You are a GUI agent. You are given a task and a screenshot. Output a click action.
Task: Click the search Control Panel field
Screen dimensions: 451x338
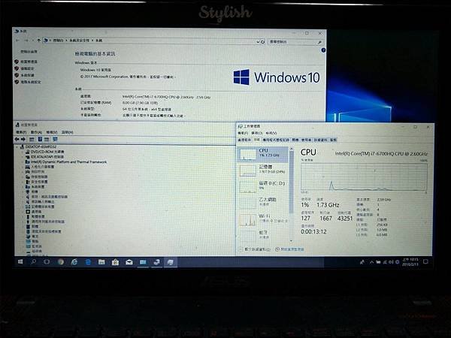click(295, 42)
